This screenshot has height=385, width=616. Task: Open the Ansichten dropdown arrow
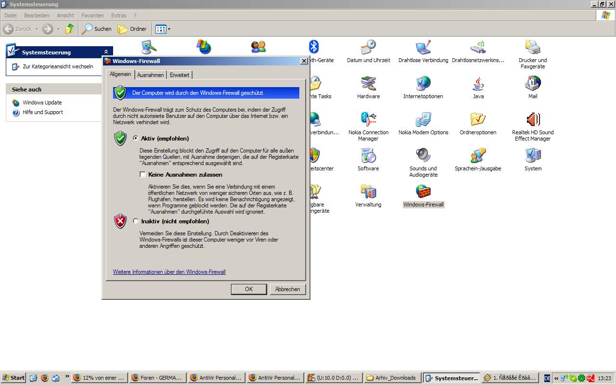[x=169, y=29]
